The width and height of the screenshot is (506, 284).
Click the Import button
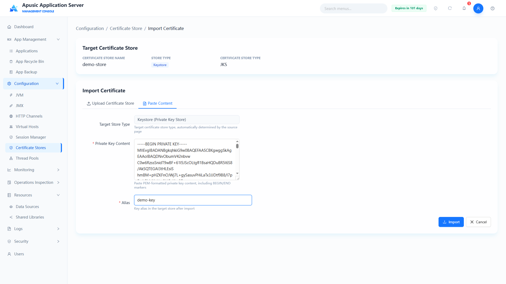pyautogui.click(x=451, y=222)
